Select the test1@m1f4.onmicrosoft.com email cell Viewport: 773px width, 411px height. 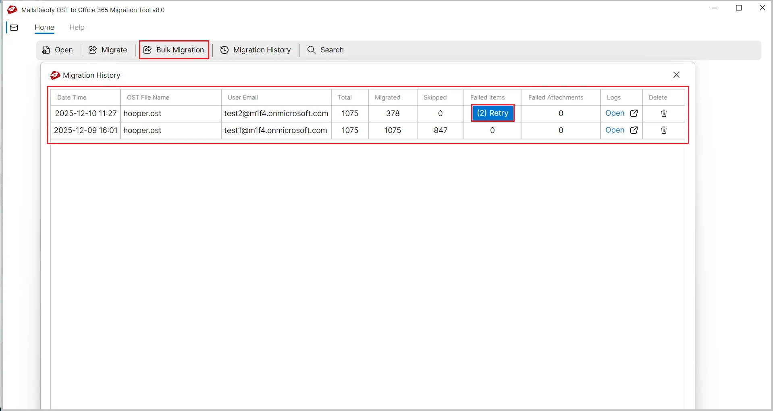tap(276, 130)
